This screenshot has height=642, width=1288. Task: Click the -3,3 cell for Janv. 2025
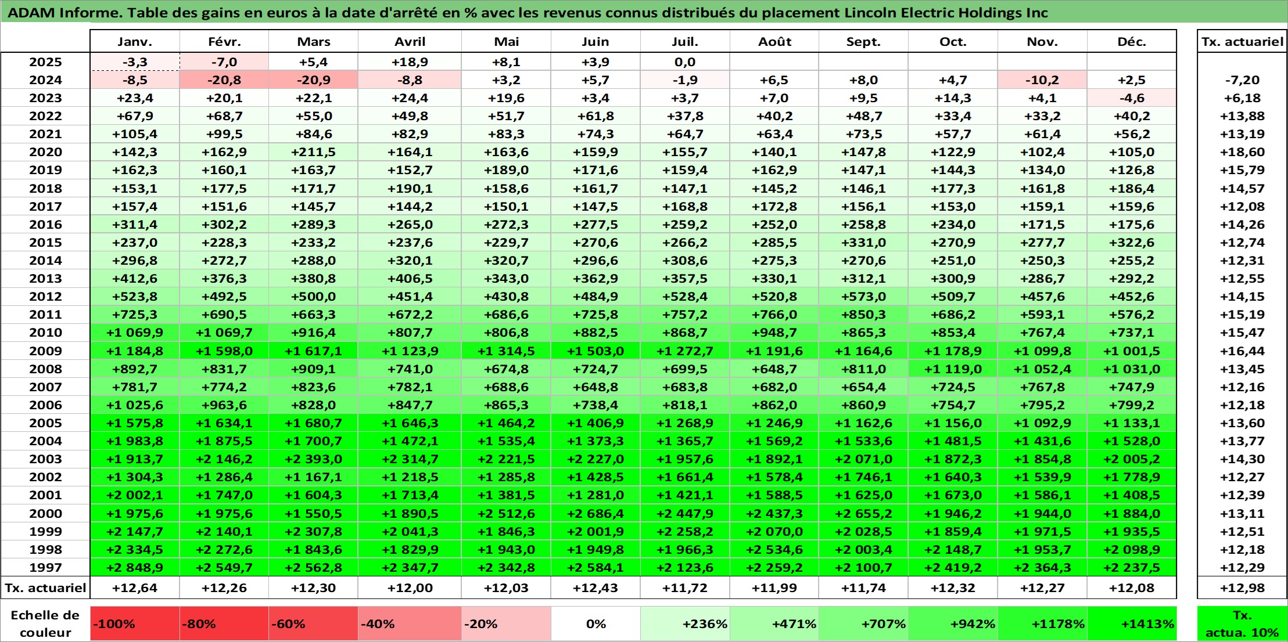[x=135, y=62]
